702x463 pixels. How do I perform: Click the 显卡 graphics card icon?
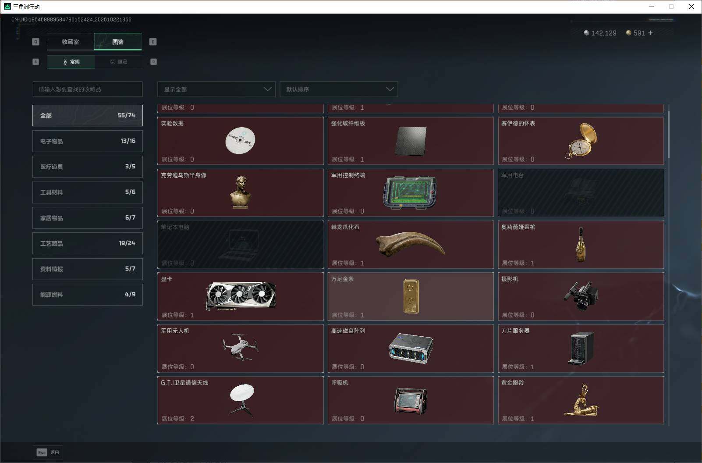click(x=241, y=296)
